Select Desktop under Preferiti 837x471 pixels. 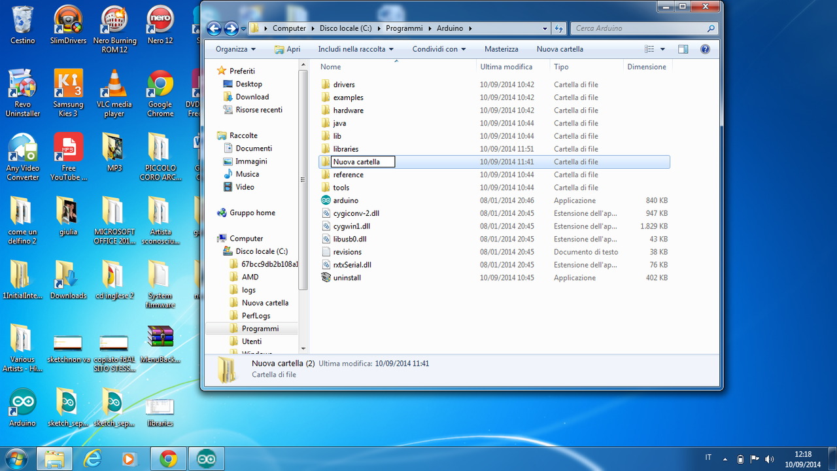(x=248, y=84)
